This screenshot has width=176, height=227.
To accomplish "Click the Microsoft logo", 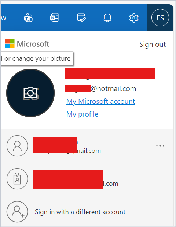I will 27,44.
